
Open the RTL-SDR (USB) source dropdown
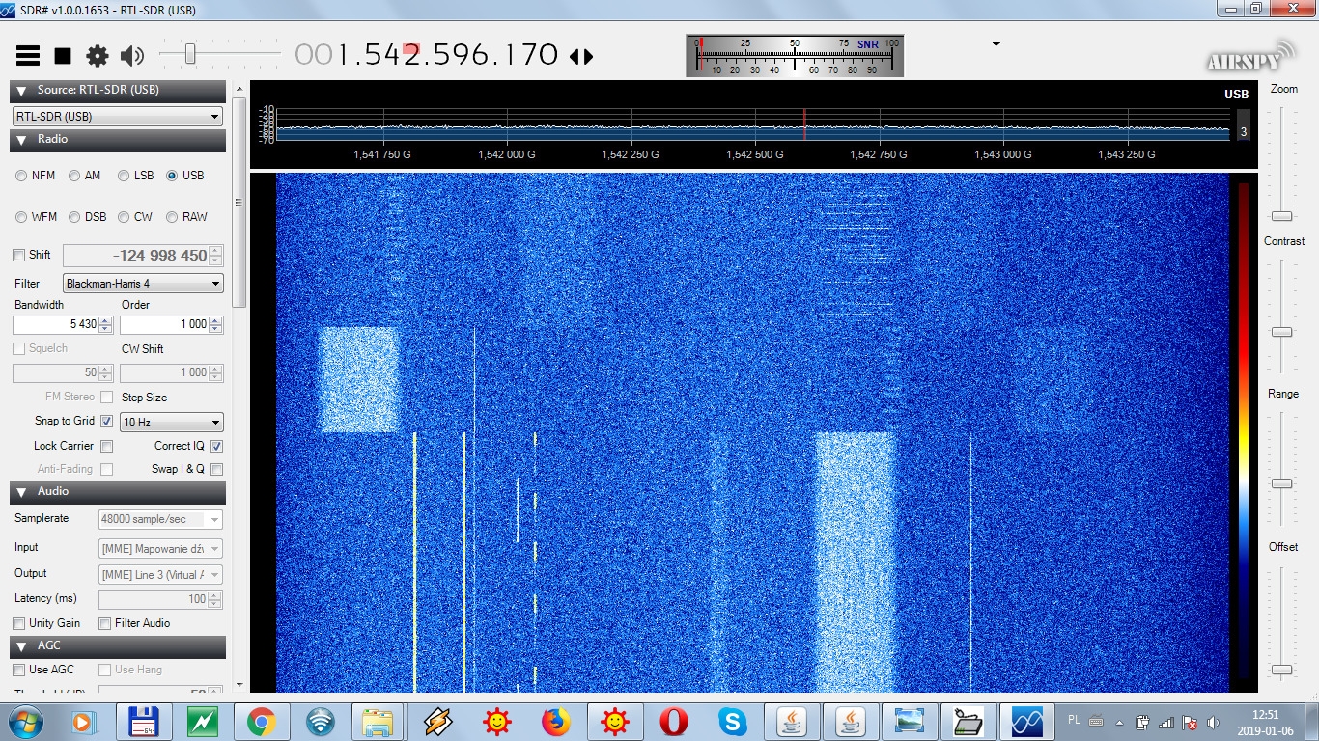tap(118, 117)
